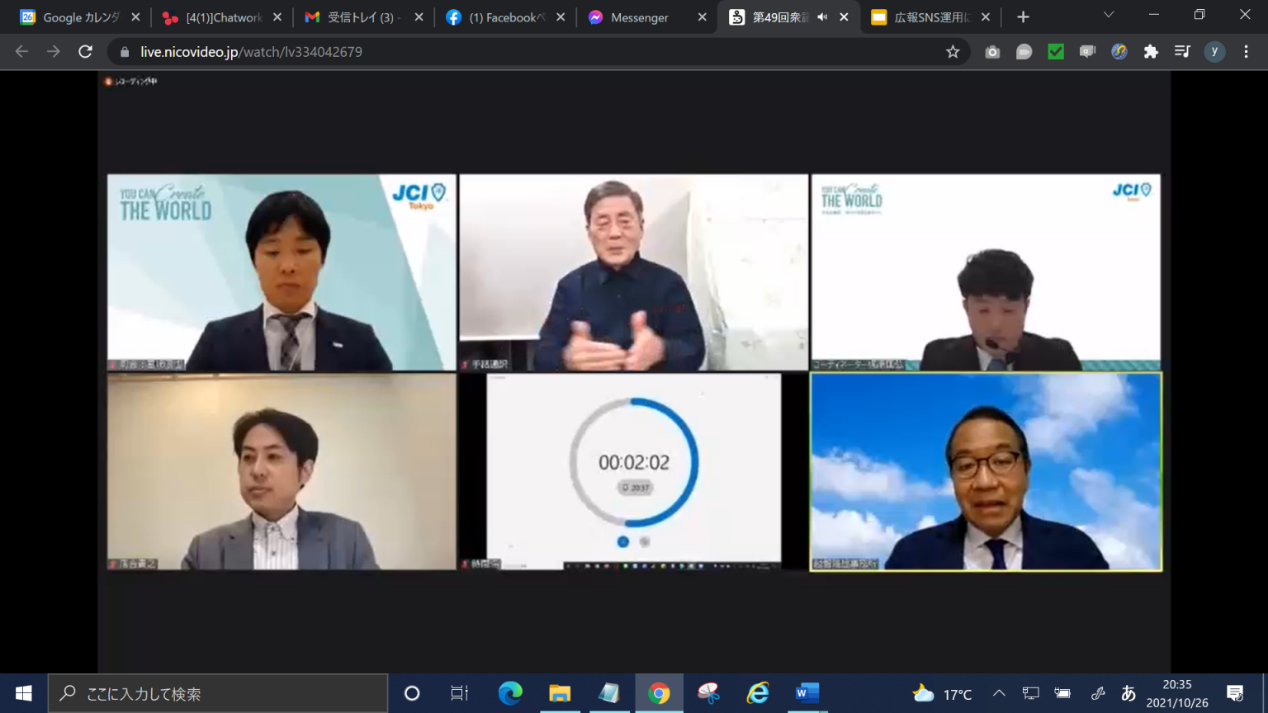Switch to the Messenger tab
This screenshot has width=1268, height=713.
pos(640,17)
